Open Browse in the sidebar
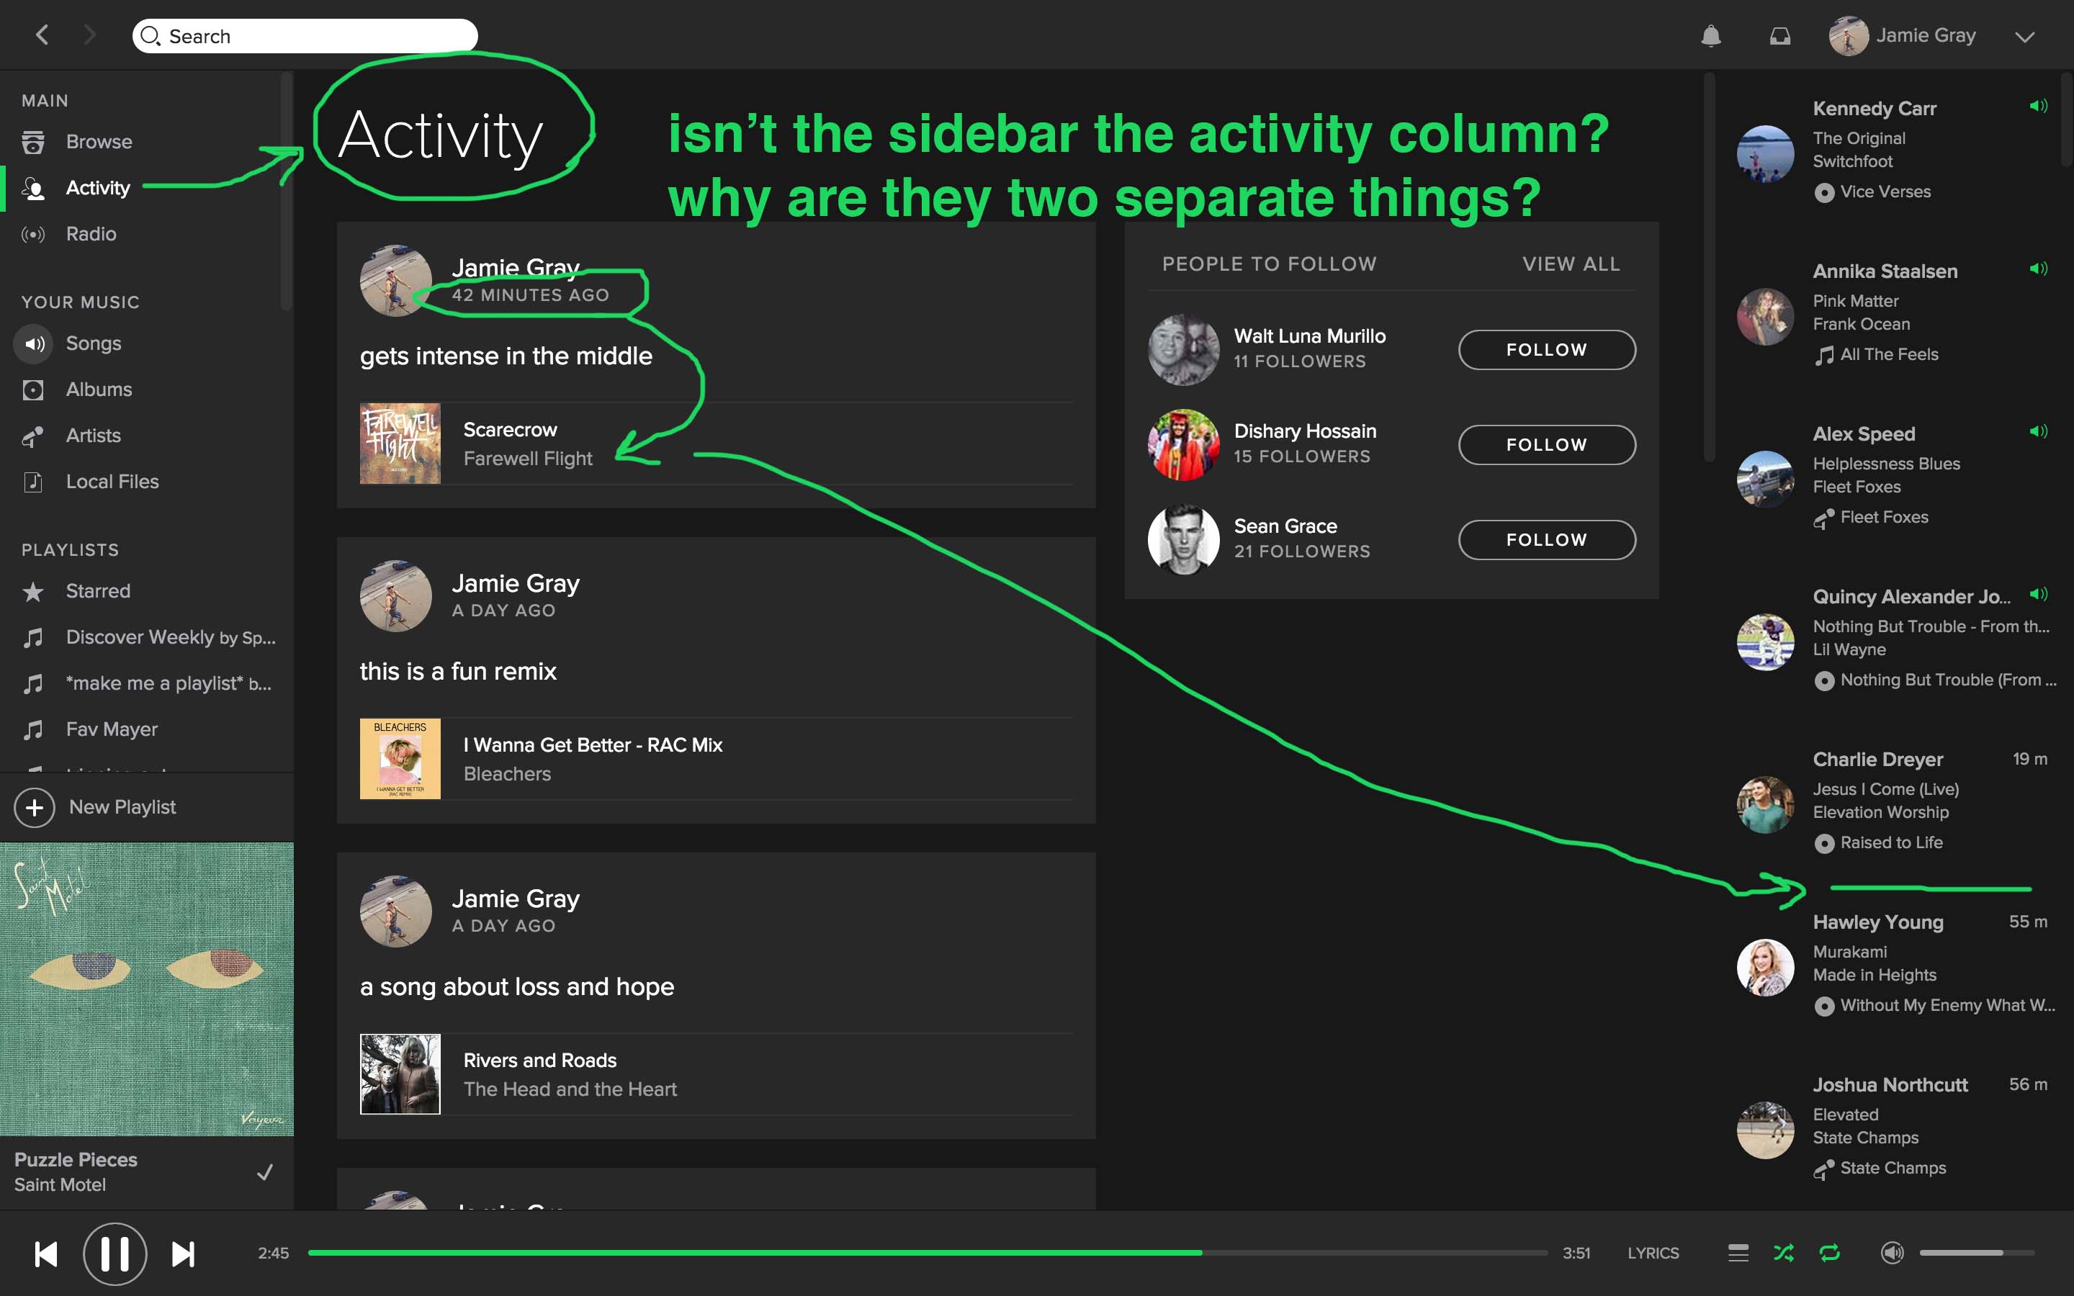 tap(99, 141)
